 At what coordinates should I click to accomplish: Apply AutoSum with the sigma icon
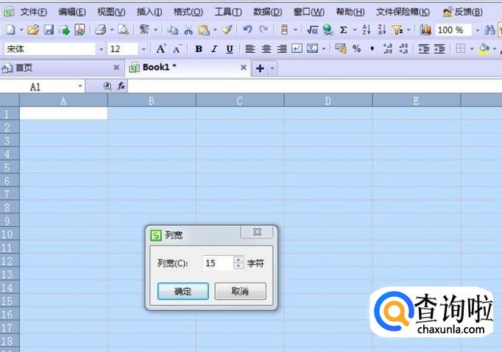point(343,30)
